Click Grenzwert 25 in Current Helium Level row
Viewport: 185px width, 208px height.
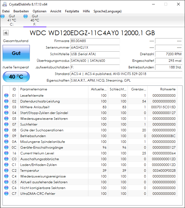coord(144,153)
